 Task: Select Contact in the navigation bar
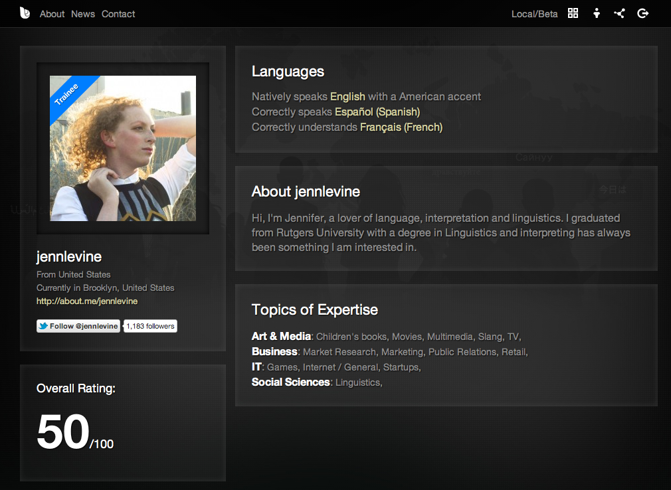pyautogui.click(x=118, y=13)
